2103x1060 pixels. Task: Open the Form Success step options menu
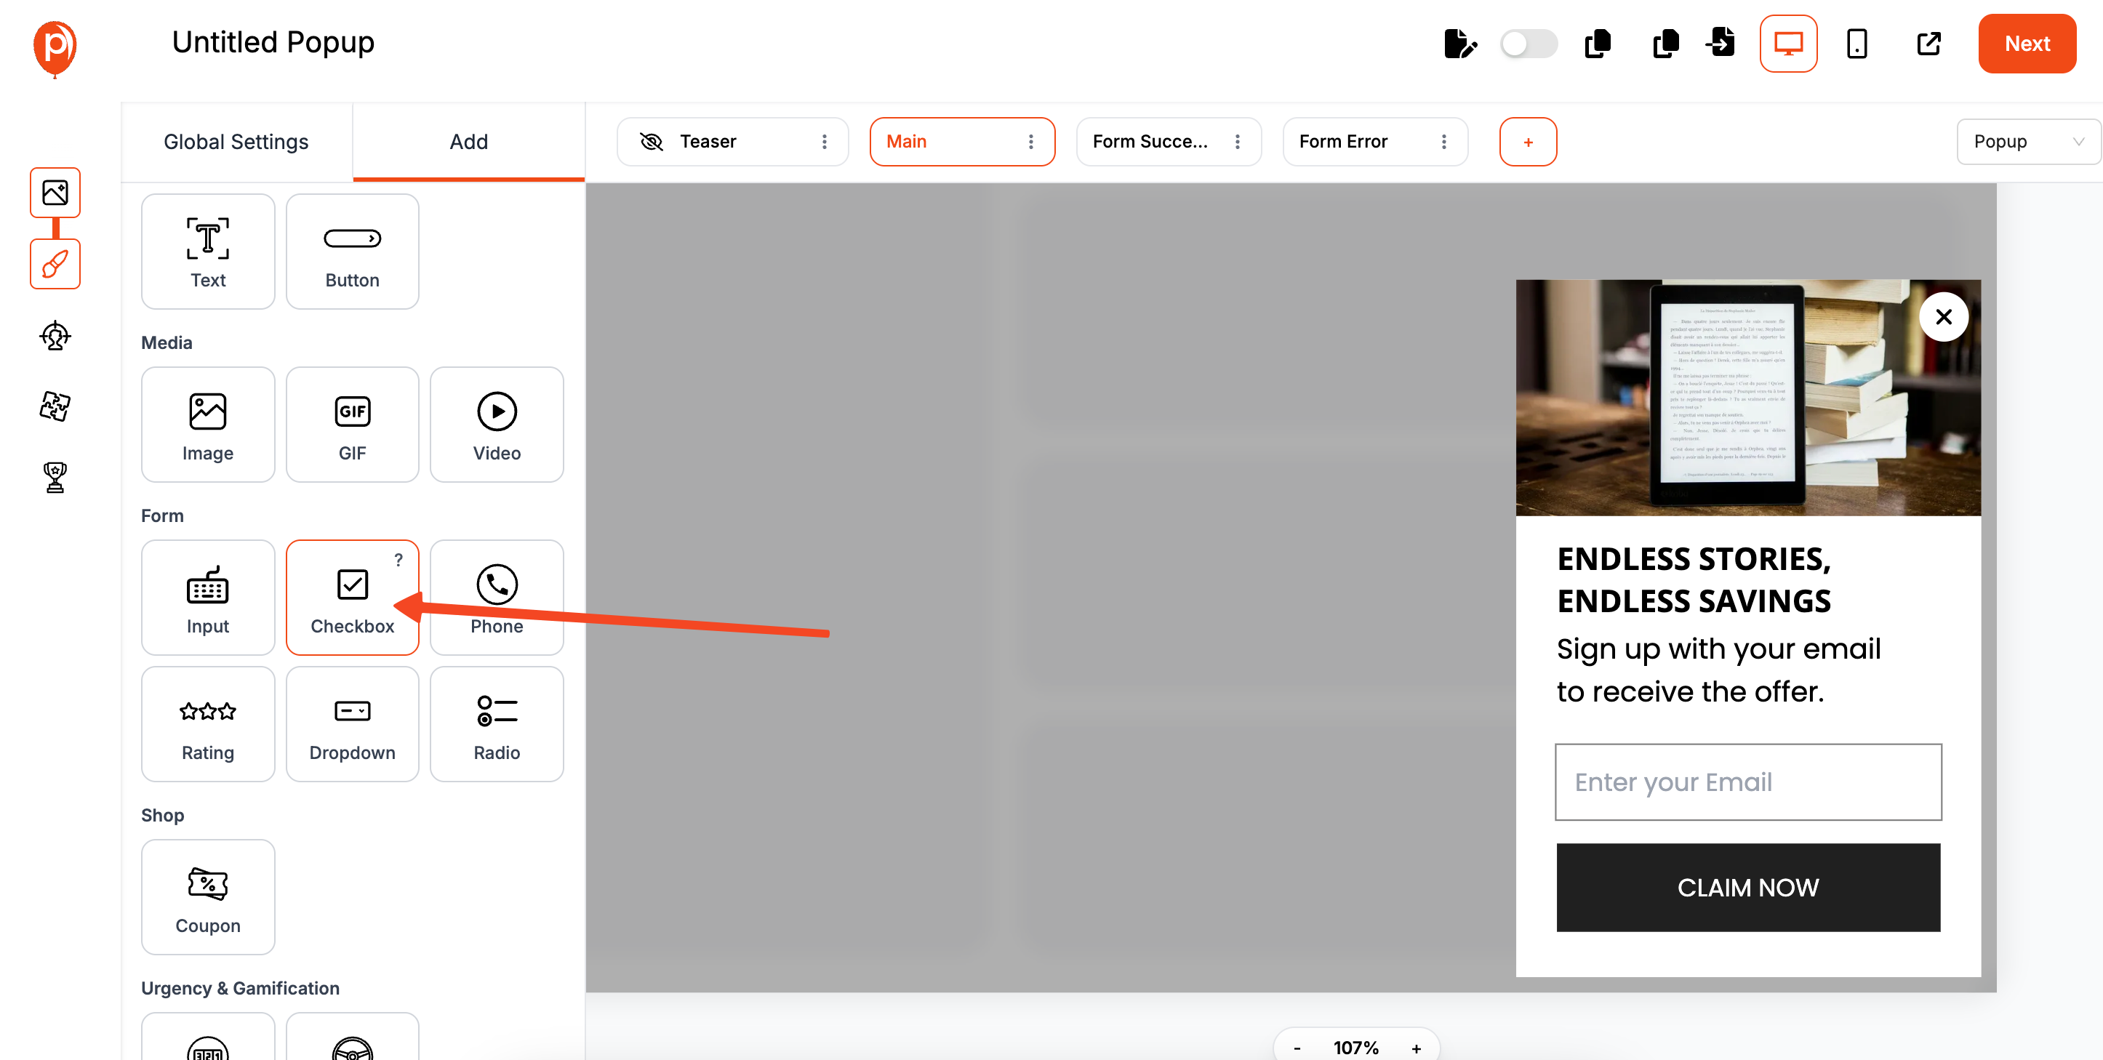click(x=1238, y=141)
